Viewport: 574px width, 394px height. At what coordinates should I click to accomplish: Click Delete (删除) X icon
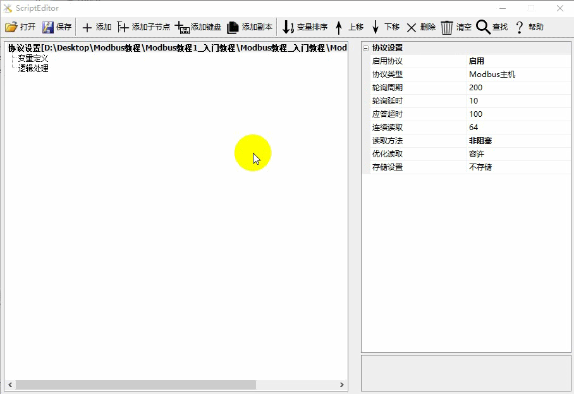[x=412, y=28]
